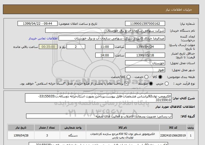Click product code 228241015662​0019 cell

(x=173, y=135)
